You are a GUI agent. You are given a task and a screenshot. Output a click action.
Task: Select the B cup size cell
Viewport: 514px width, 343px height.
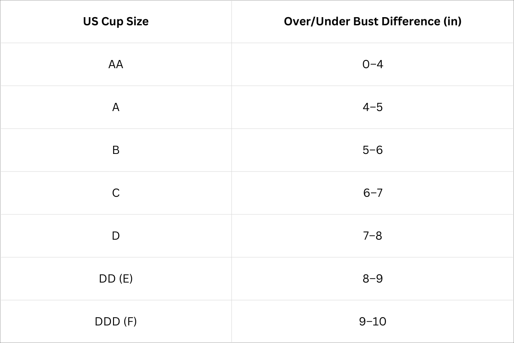[x=116, y=150]
